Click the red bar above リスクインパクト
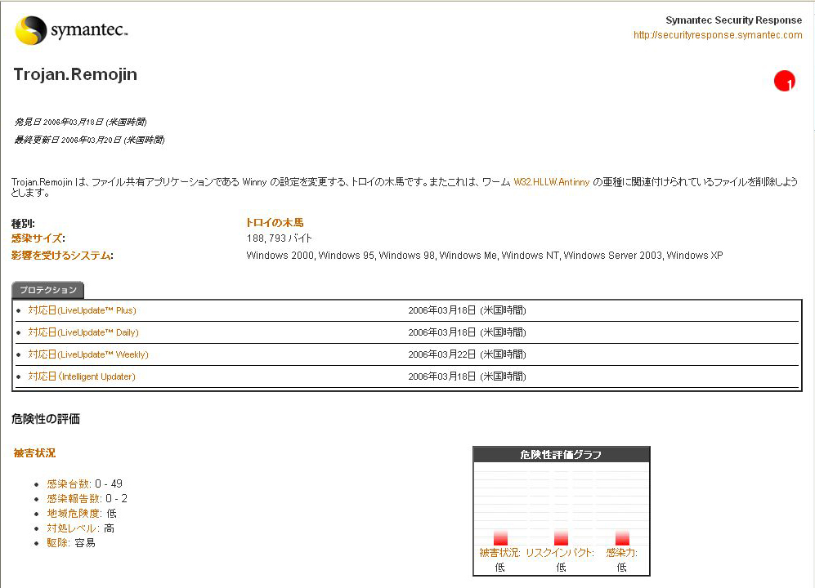The image size is (815, 588). [x=562, y=537]
